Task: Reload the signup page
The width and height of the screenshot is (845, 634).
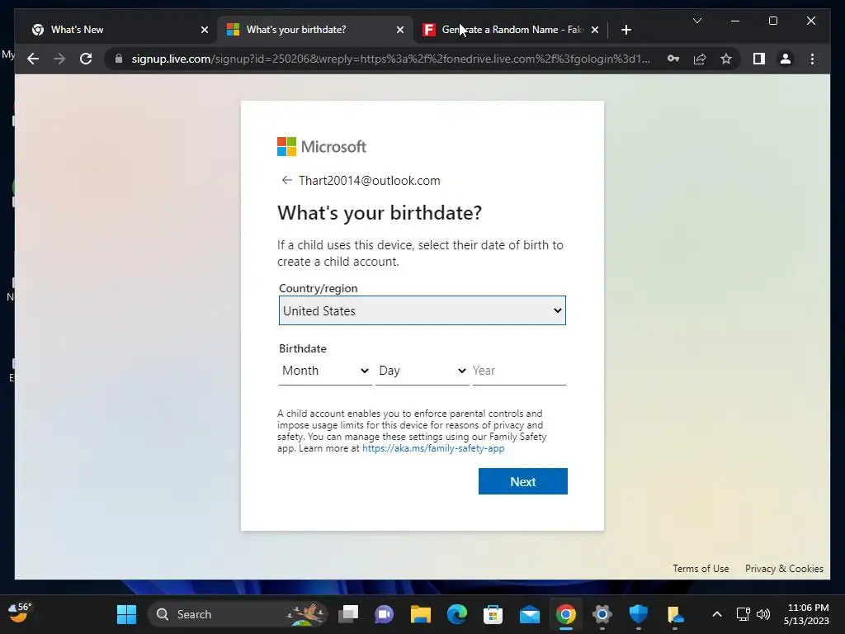Action: pyautogui.click(x=86, y=59)
